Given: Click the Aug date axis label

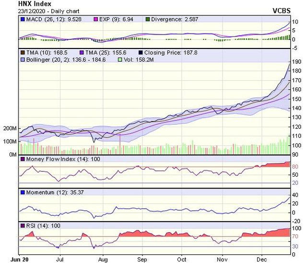Looking at the screenshot, I should (103, 260).
